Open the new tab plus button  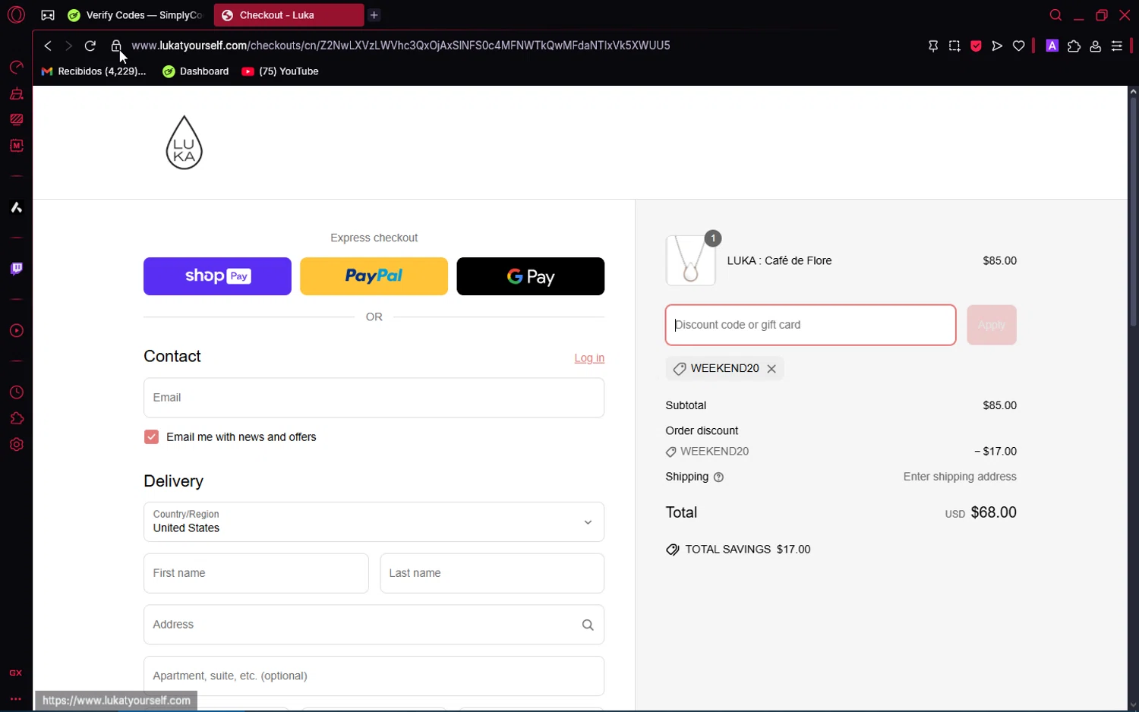374,15
